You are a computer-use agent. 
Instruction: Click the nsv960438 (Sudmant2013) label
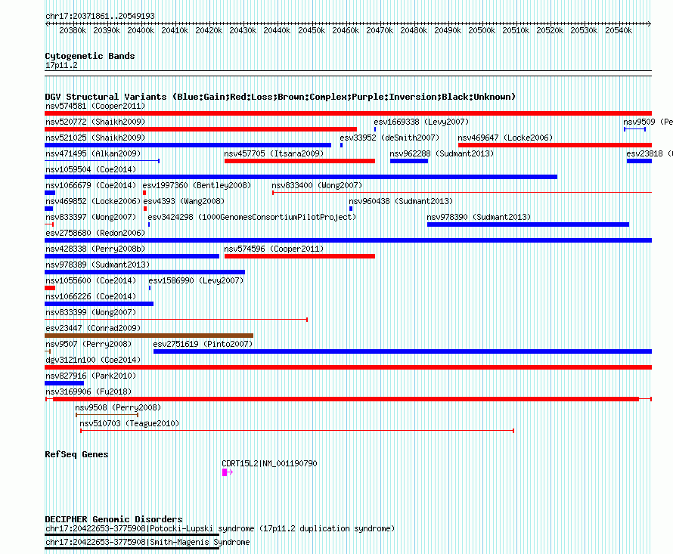401,201
